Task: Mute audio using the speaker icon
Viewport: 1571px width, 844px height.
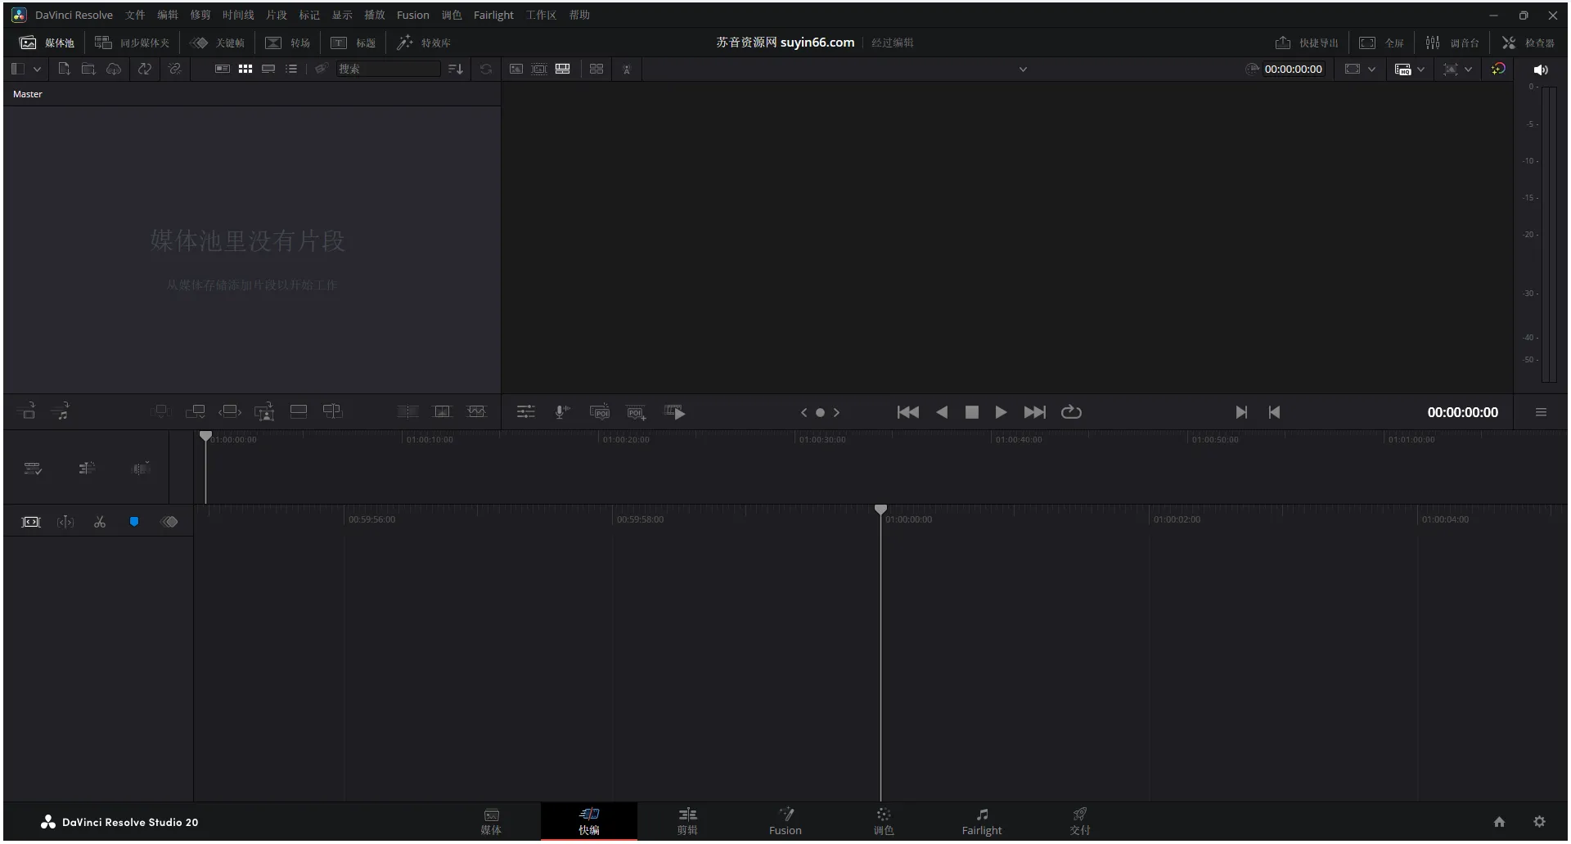Action: 1542,70
